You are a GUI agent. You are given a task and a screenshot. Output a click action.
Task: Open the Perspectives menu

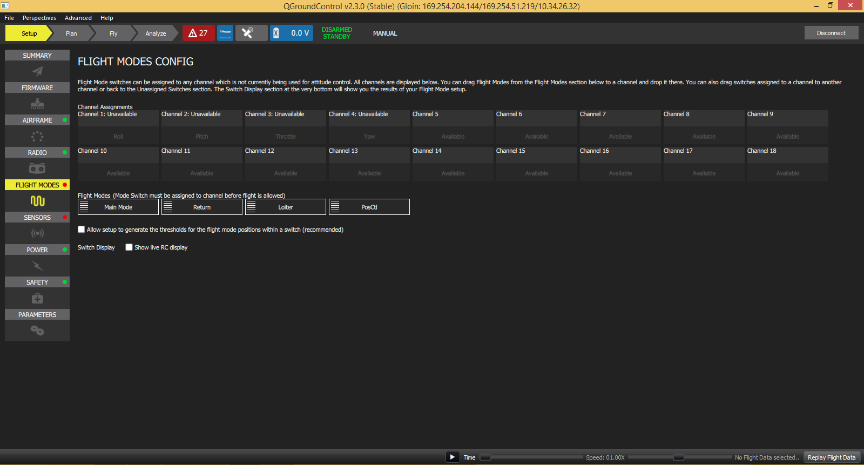(39, 18)
